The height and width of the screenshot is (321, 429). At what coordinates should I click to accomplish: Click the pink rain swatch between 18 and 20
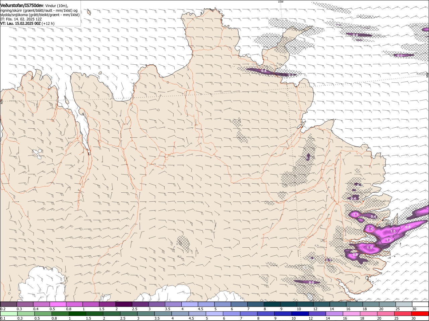pos(368,314)
